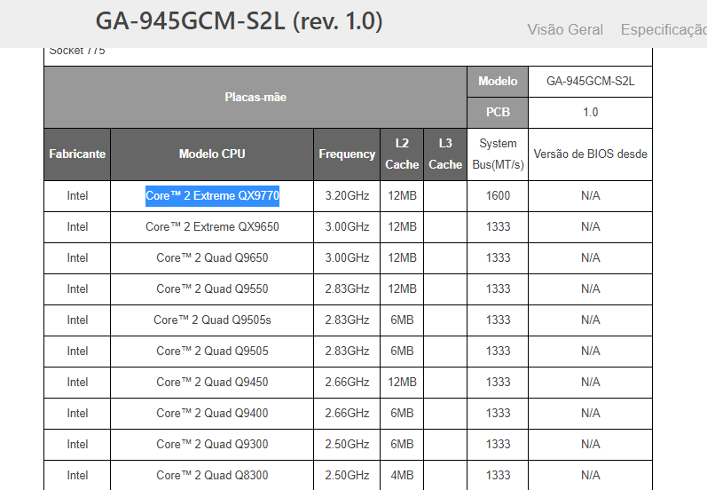
Task: Select Core 2 Quad Q9300 model cell
Action: 212,445
